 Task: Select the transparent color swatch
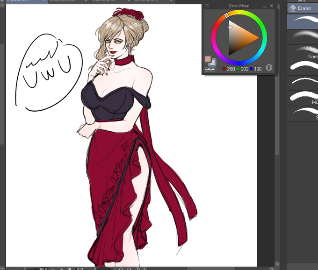click(210, 69)
